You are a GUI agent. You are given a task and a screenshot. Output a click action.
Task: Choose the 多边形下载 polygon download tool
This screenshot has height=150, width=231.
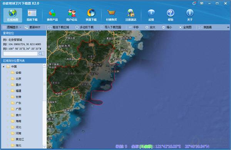pyautogui.click(x=84, y=27)
